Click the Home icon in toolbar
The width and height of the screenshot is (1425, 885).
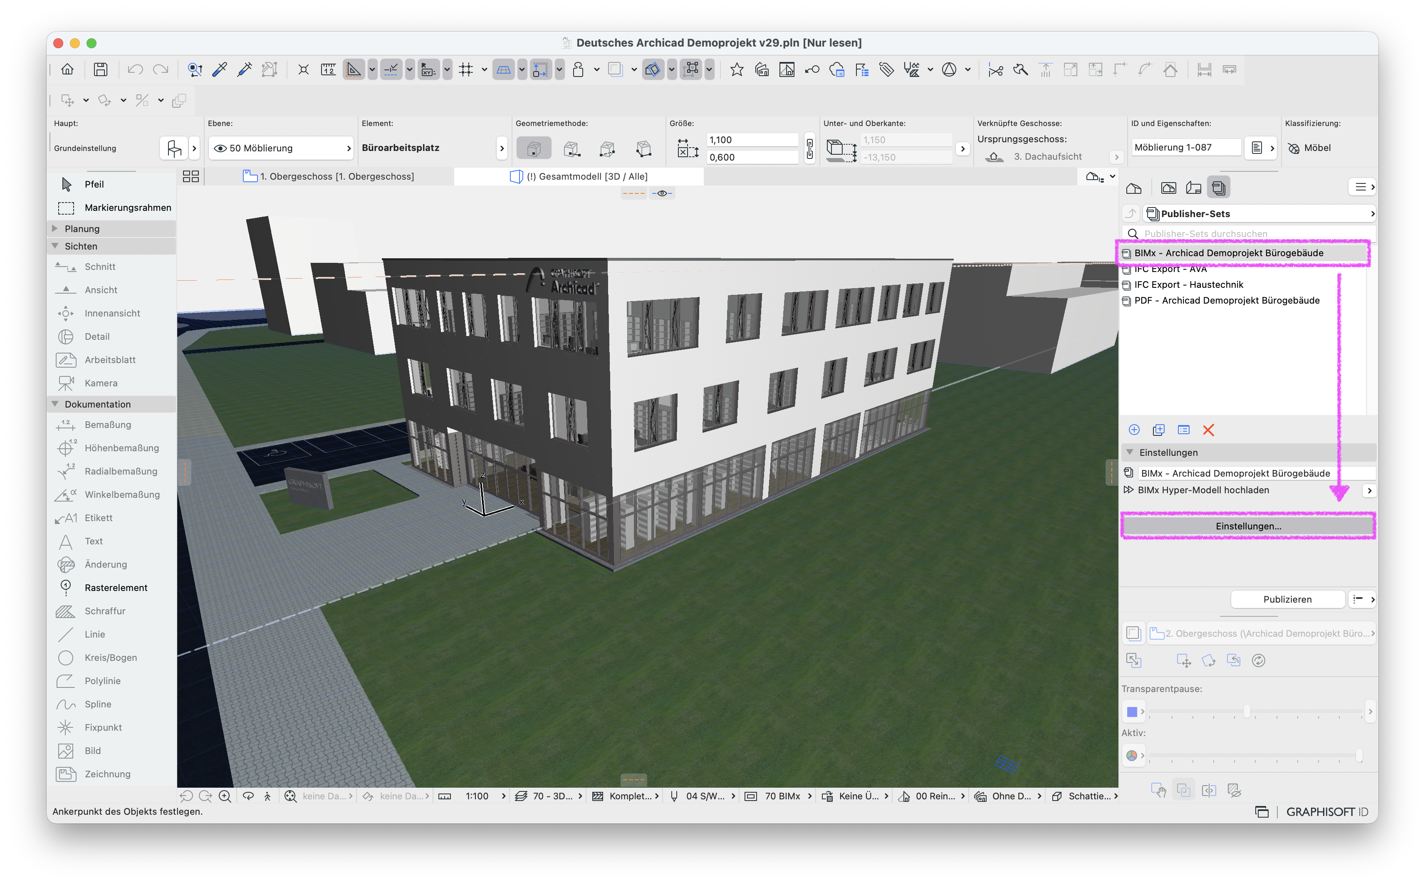tap(67, 69)
